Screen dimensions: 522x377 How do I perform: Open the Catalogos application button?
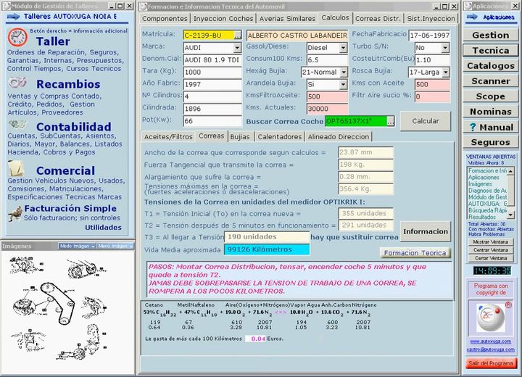point(490,65)
